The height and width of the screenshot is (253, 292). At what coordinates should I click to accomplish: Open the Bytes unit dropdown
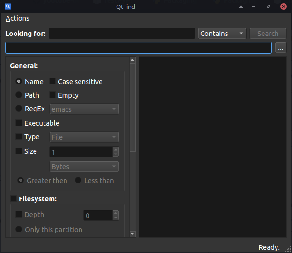pyautogui.click(x=84, y=167)
